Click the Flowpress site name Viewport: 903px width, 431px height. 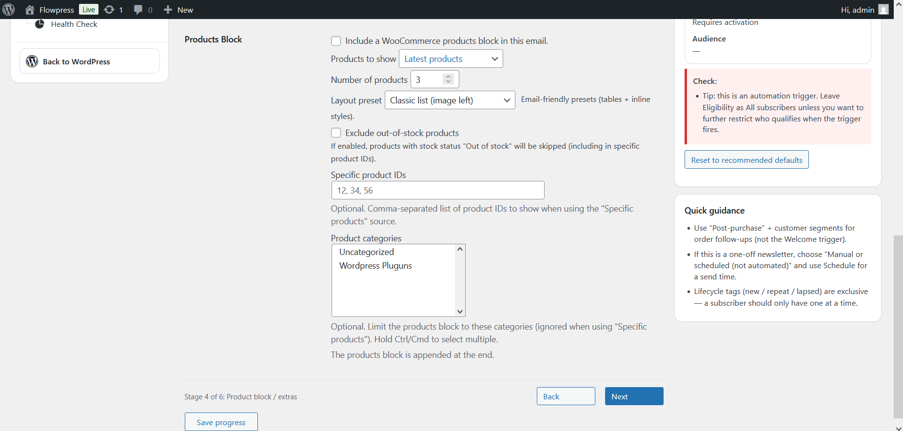[x=57, y=10]
